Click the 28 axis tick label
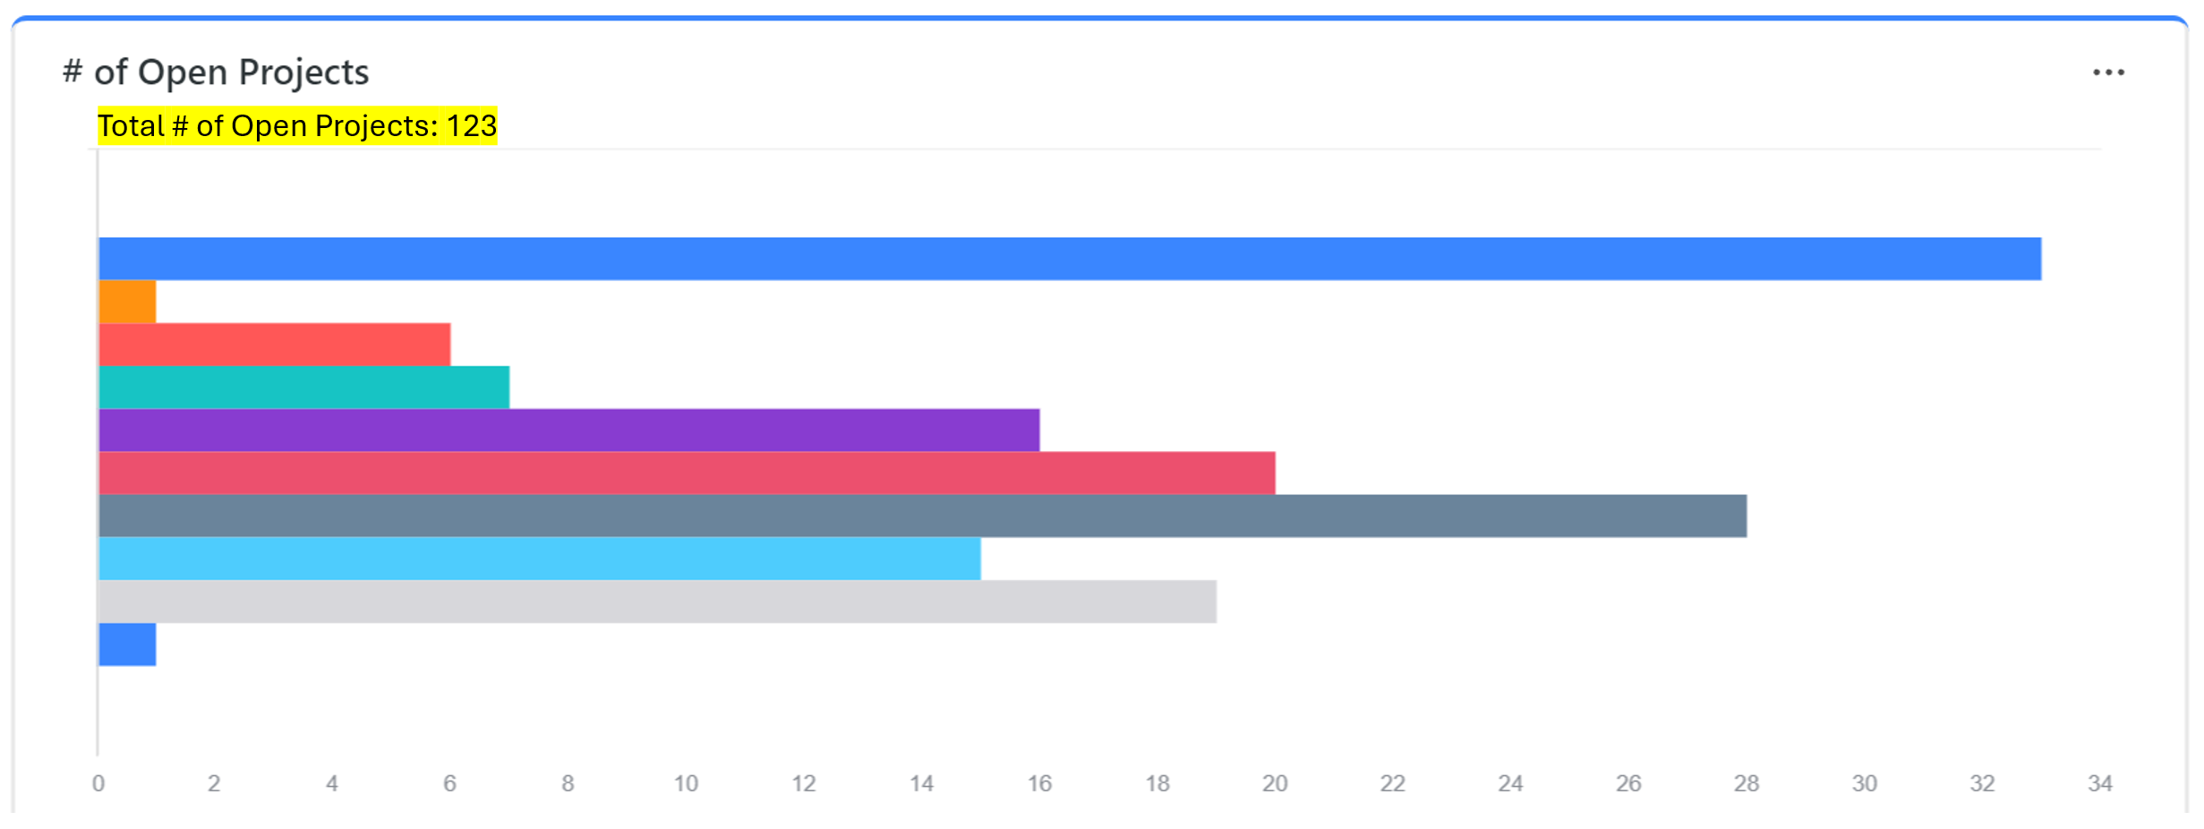Image resolution: width=2204 pixels, height=829 pixels. 1747,783
